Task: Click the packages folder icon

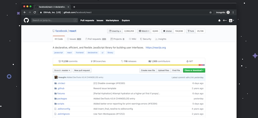Action: pos(55,99)
